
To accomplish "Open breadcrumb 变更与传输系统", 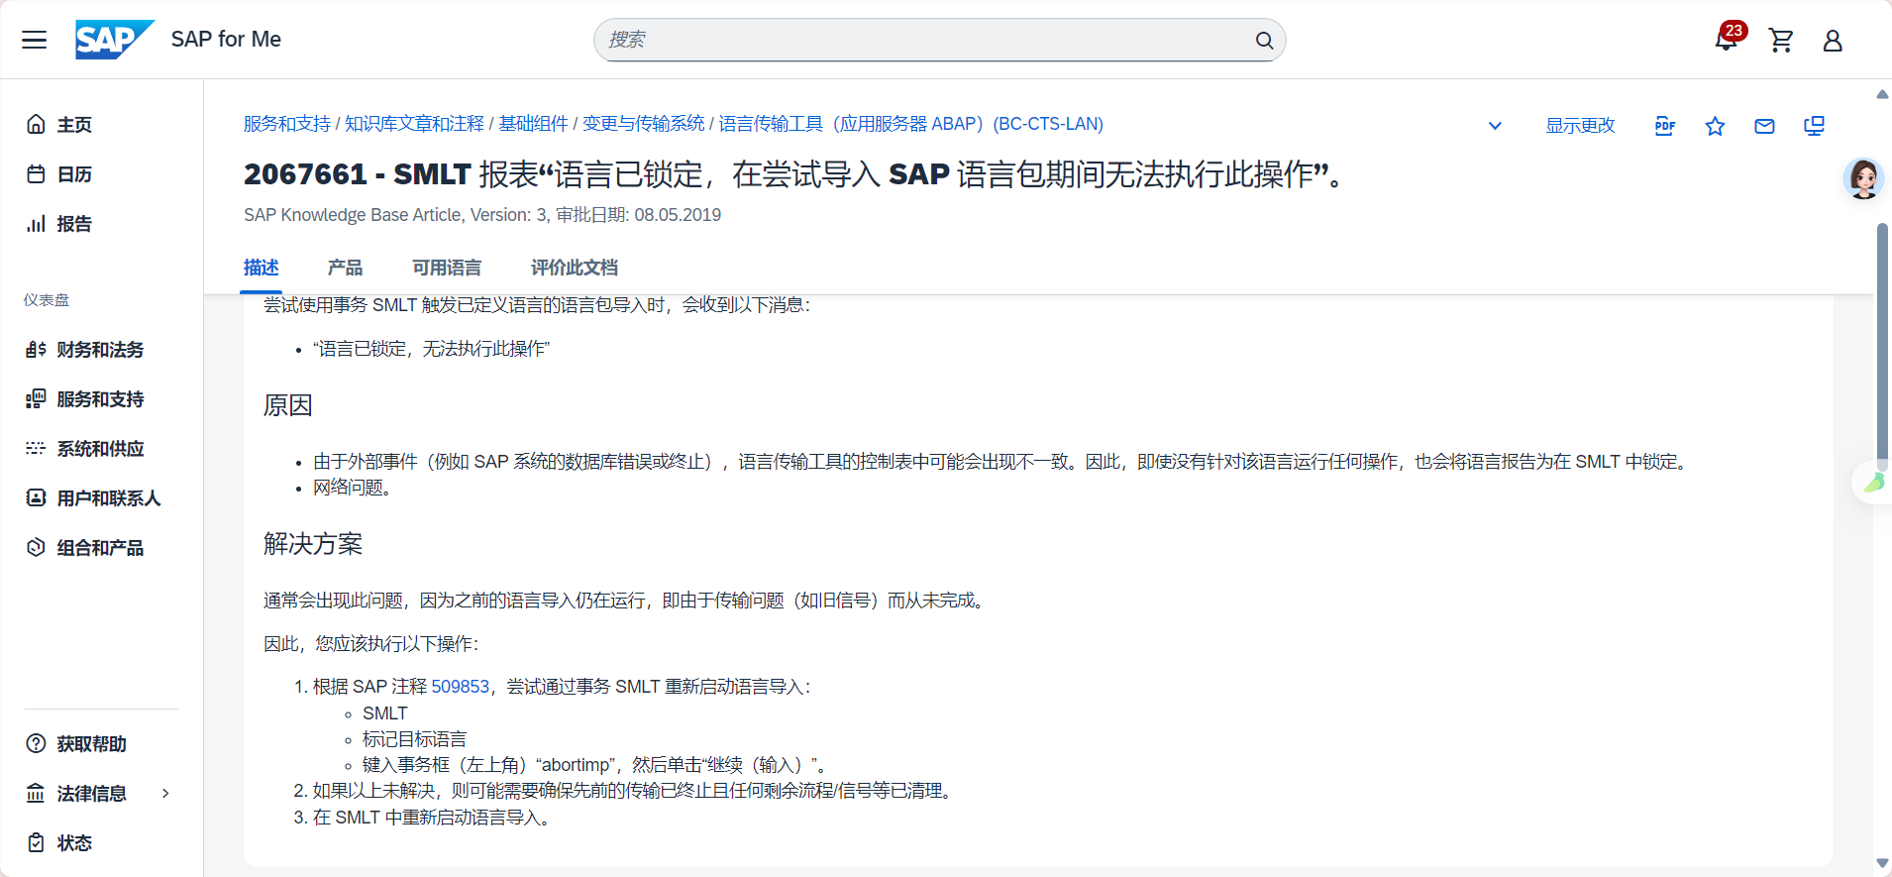I will [x=644, y=124].
